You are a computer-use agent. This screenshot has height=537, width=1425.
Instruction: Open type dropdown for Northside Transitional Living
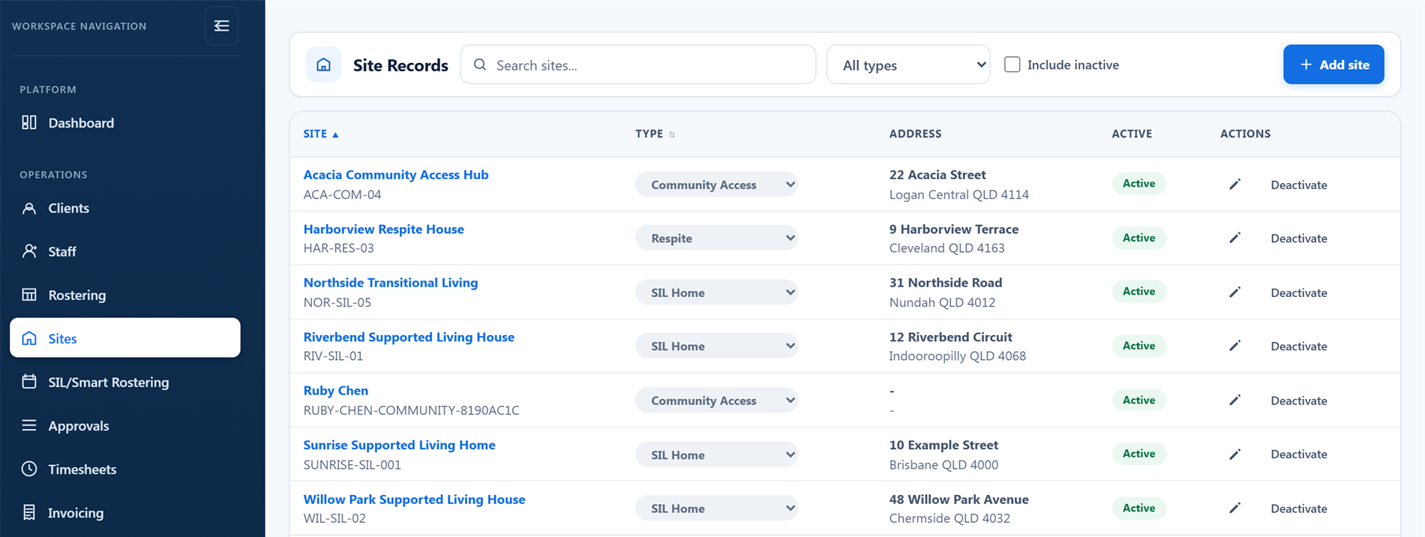[x=716, y=292]
